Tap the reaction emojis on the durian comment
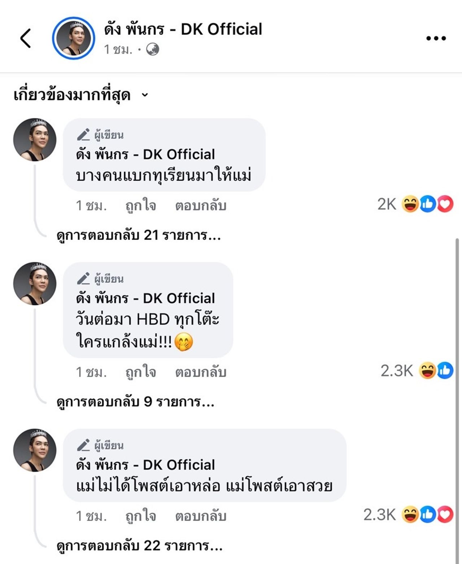 [427, 204]
